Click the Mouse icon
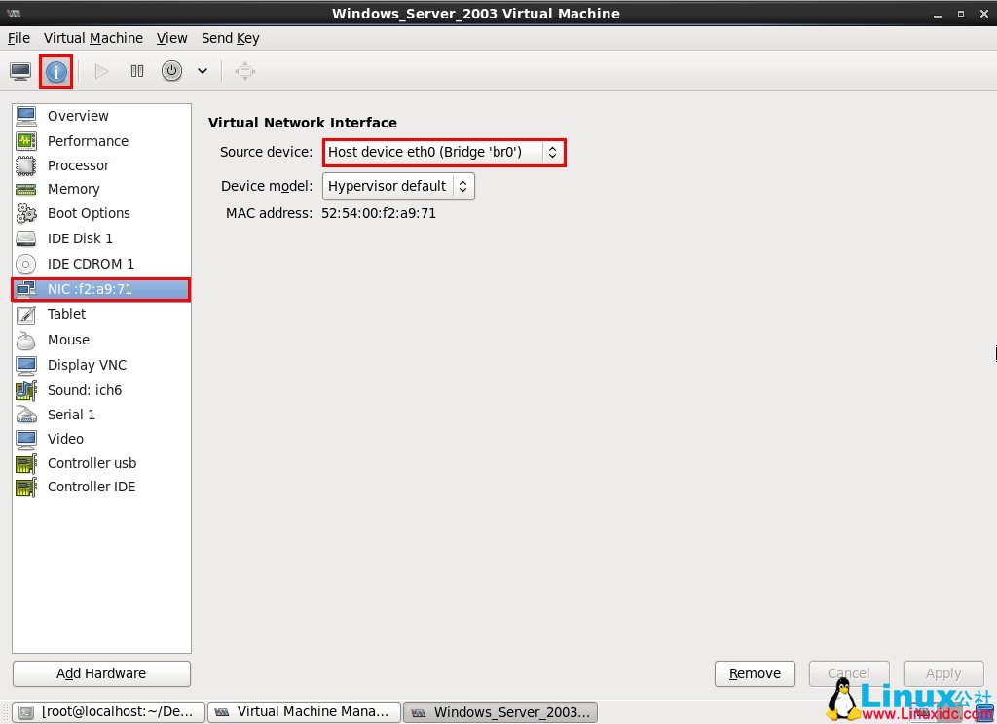The height and width of the screenshot is (724, 997). pos(26,340)
